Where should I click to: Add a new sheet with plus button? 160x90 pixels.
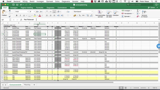coord(34,85)
